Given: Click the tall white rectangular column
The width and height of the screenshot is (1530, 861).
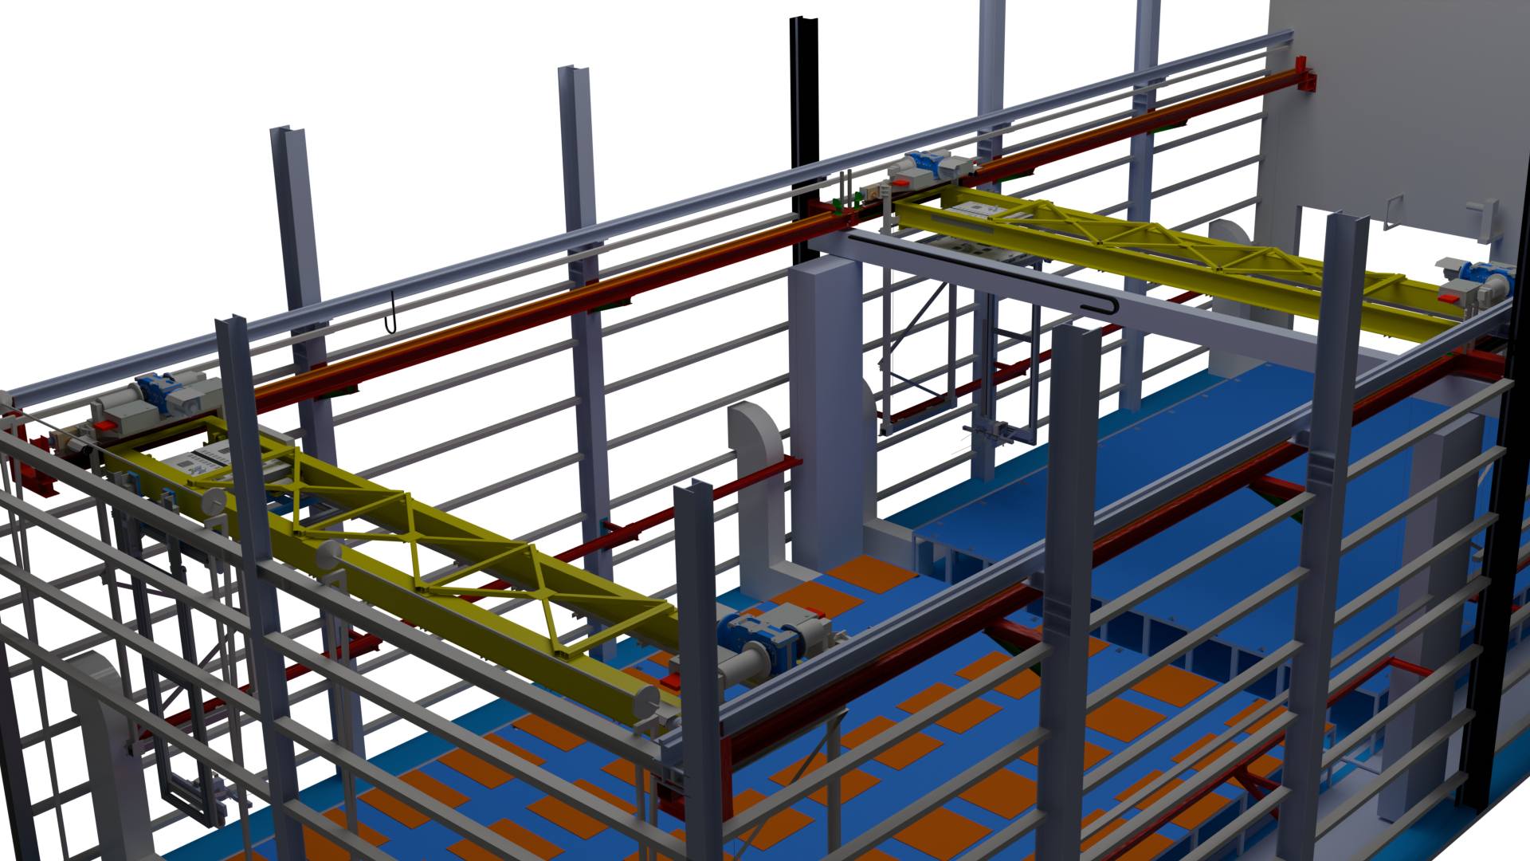Looking at the screenshot, I should [826, 415].
